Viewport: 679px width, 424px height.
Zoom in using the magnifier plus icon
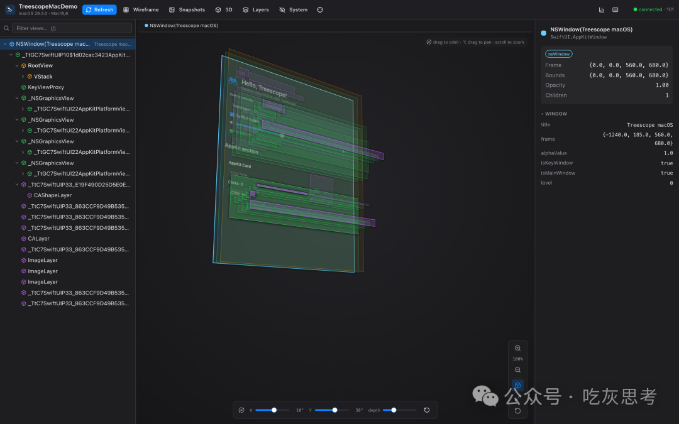pyautogui.click(x=517, y=348)
